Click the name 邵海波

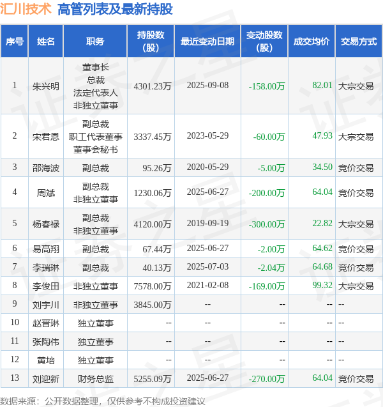coord(45,168)
